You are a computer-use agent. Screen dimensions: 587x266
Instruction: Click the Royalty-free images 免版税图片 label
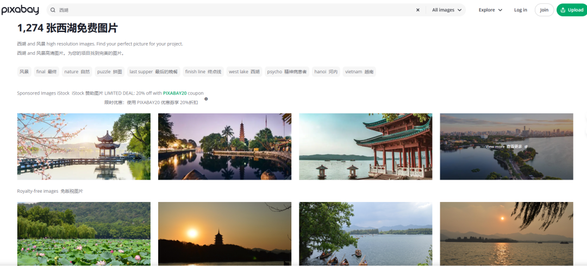pos(50,191)
